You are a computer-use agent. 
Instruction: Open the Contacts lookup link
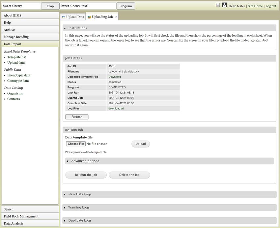(14, 99)
